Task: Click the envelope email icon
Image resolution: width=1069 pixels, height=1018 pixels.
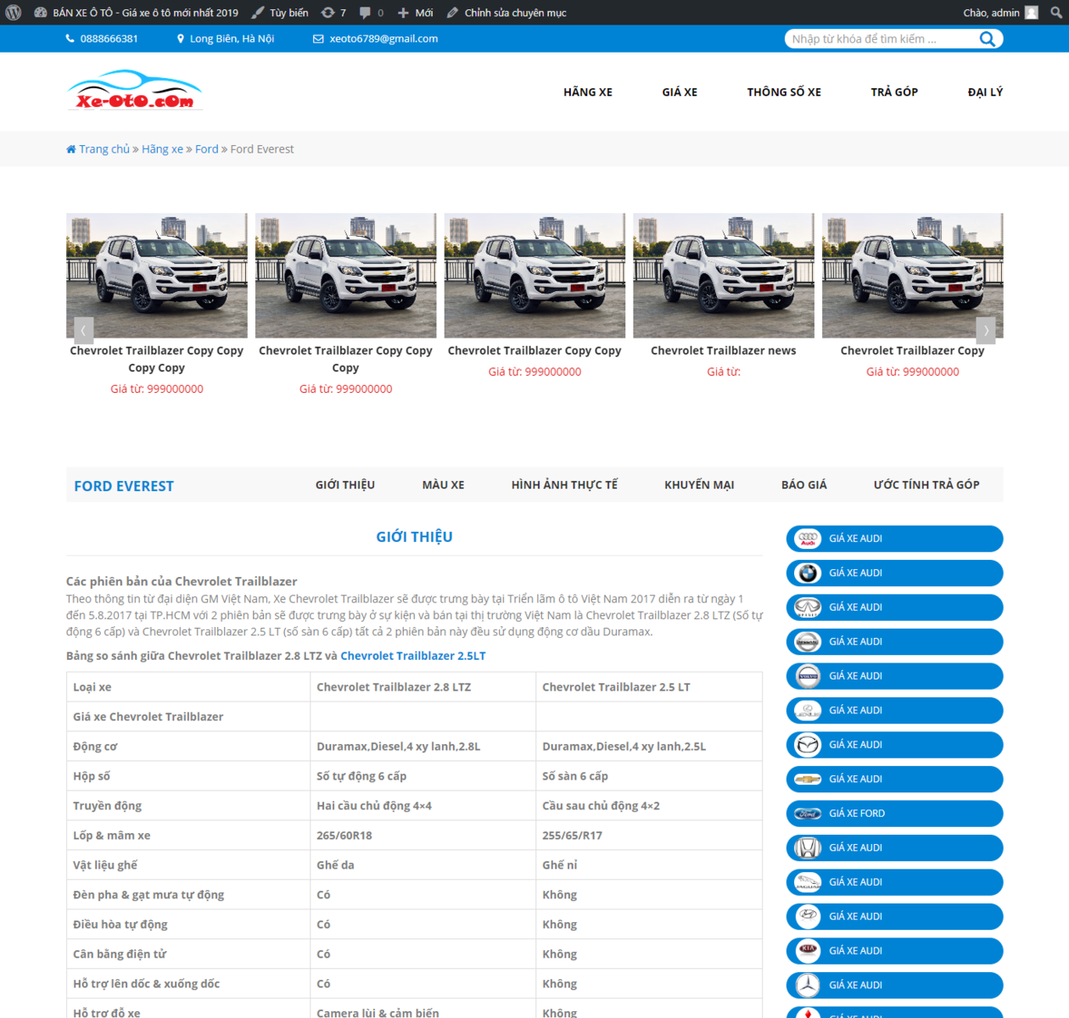Action: click(318, 39)
